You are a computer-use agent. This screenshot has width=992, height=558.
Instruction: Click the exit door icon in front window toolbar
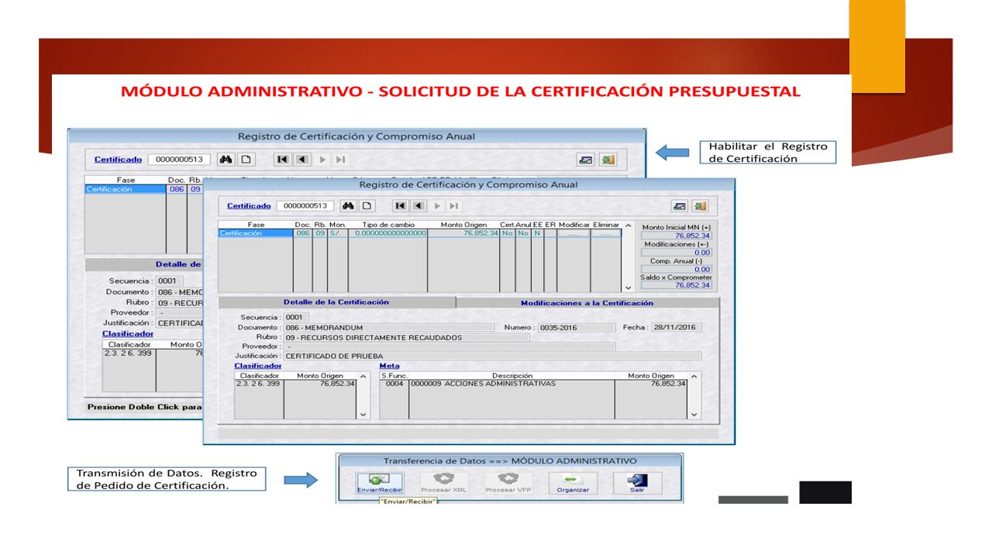(701, 206)
